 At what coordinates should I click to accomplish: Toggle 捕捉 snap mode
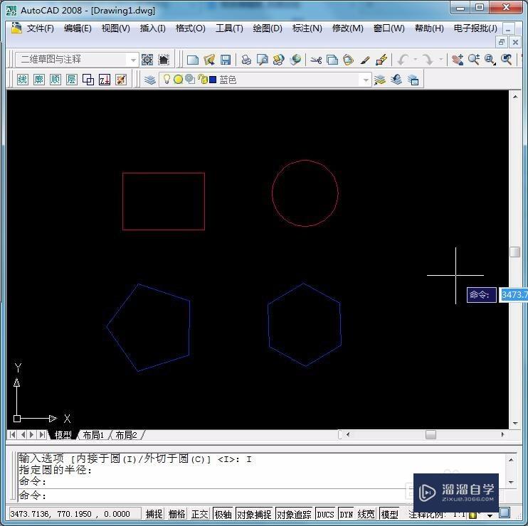[154, 514]
